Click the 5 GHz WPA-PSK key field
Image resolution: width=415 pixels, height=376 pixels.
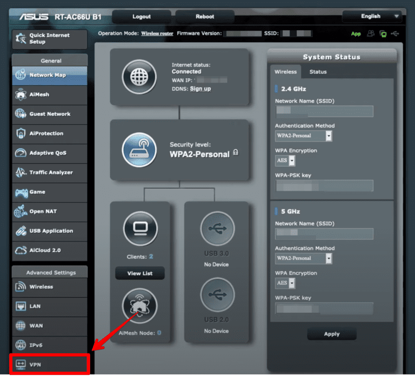click(x=324, y=308)
